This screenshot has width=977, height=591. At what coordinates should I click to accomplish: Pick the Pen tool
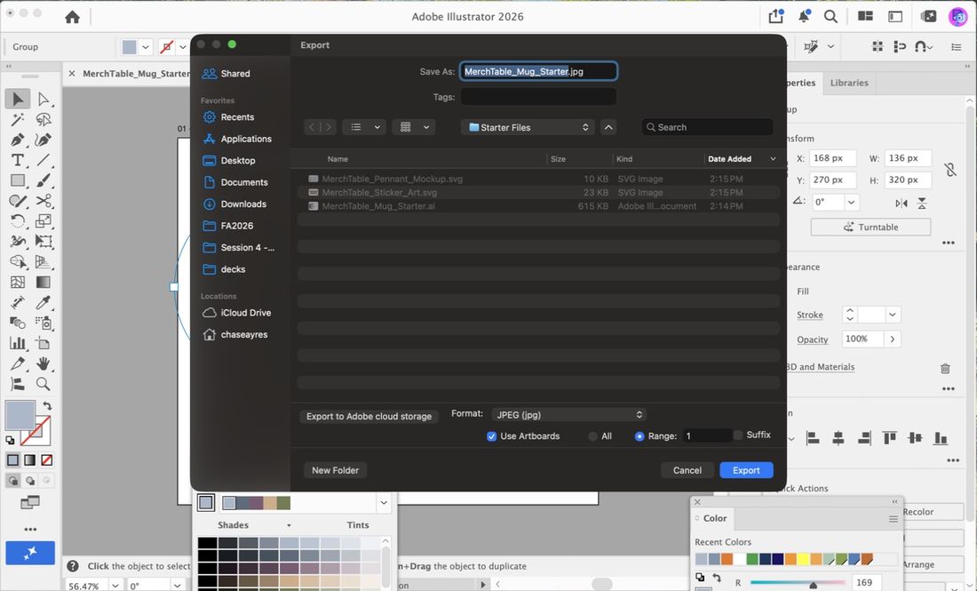[18, 140]
